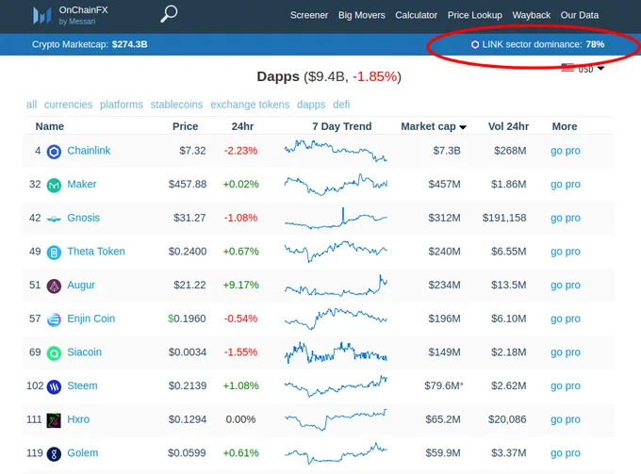The width and height of the screenshot is (641, 474).
Task: Open the Maker asset link
Action: 82,185
